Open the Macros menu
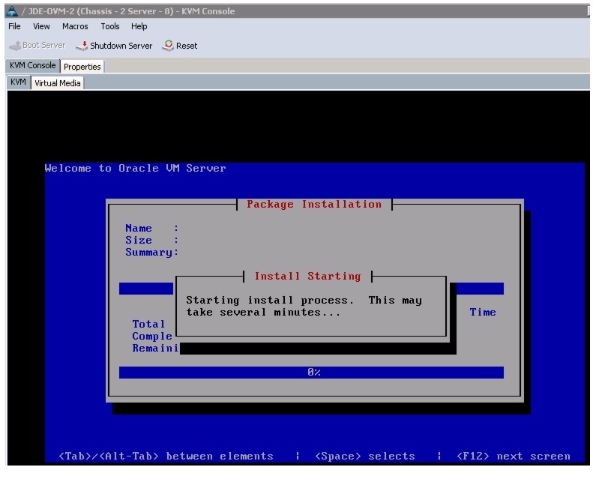This screenshot has width=593, height=485. pos(75,26)
